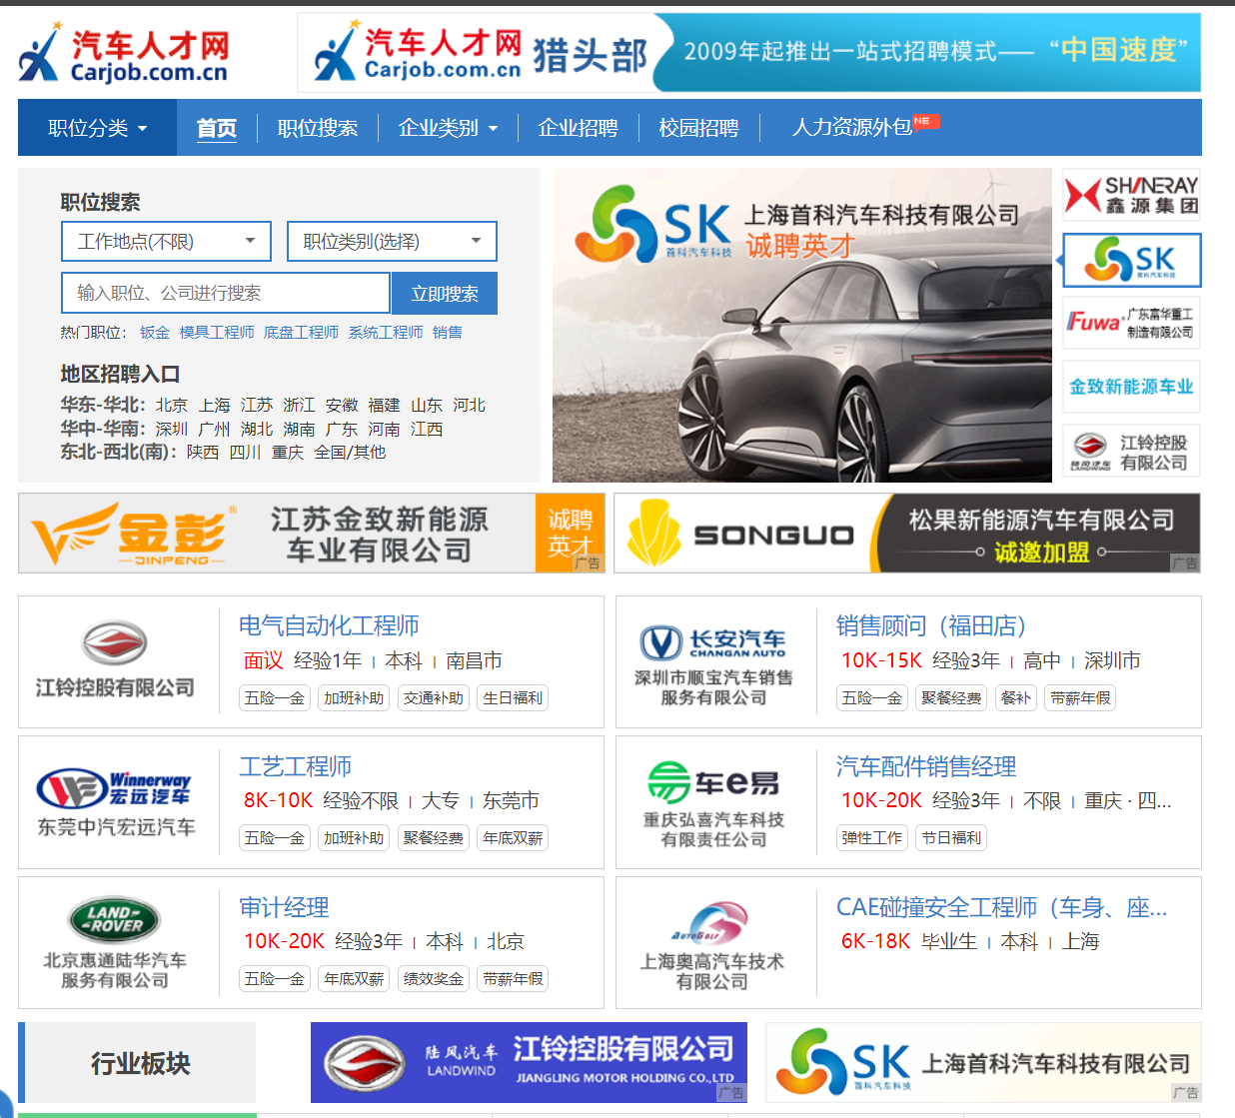Open the 金致新能源车业 thumbnail
Image resolution: width=1235 pixels, height=1118 pixels.
tap(1131, 387)
